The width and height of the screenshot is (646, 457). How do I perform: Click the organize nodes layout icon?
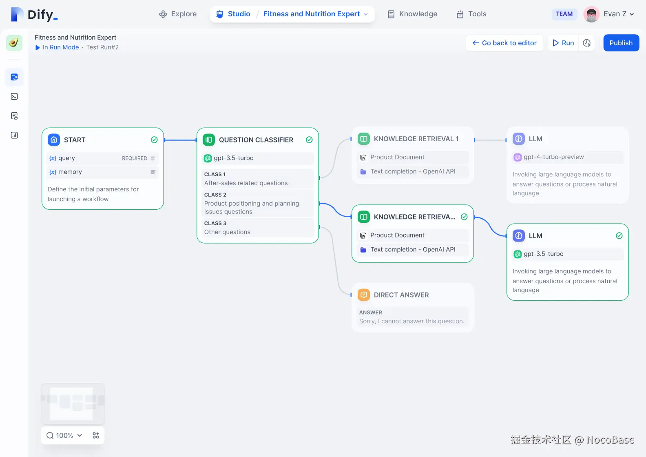[96, 435]
